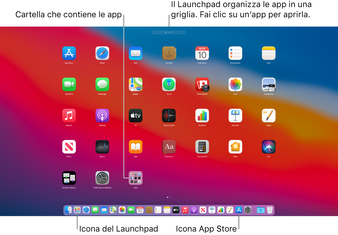Open Podcasts from the Dock
The image size is (338, 235).
(x=194, y=210)
